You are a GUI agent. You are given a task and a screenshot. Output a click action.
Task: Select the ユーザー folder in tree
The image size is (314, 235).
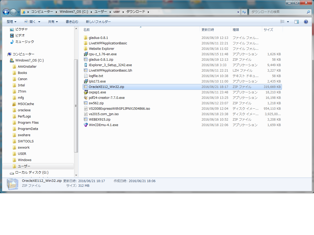tap(24, 166)
